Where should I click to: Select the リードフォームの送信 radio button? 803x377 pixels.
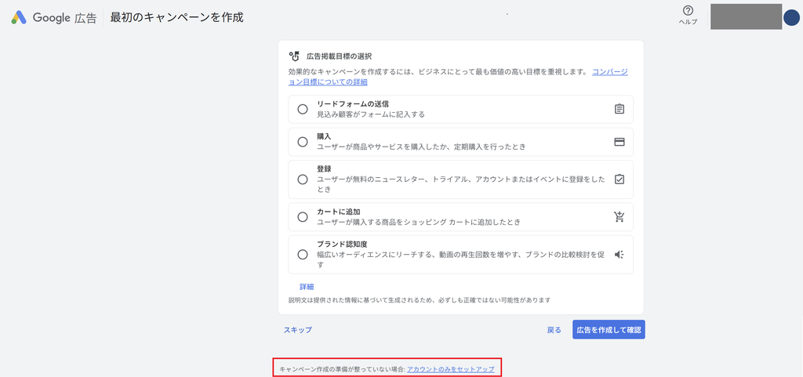(303, 109)
